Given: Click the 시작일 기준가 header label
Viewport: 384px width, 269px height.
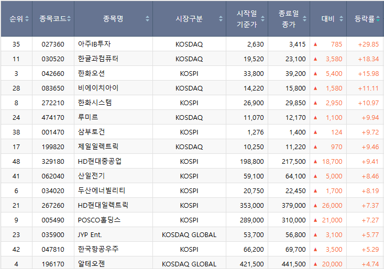Looking at the screenshot, I should click(x=247, y=19).
